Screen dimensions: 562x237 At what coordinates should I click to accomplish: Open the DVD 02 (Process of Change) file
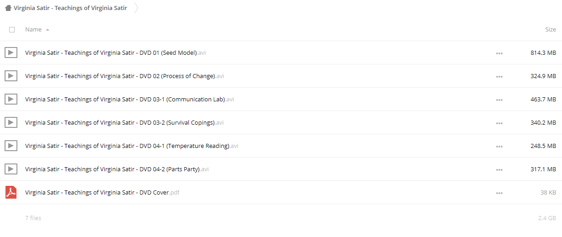click(124, 76)
